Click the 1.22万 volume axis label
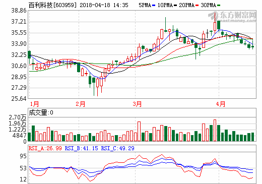 (18, 130)
